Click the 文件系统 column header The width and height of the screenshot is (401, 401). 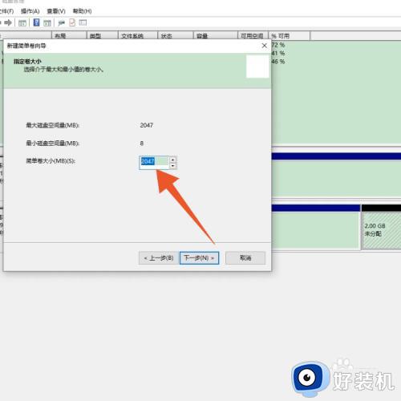point(138,35)
